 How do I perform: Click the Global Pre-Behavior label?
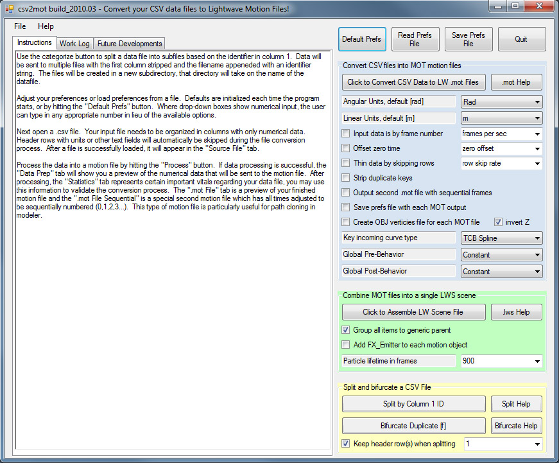coord(399,254)
